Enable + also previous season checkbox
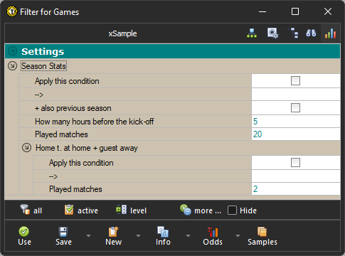The height and width of the screenshot is (256, 345). click(x=295, y=108)
